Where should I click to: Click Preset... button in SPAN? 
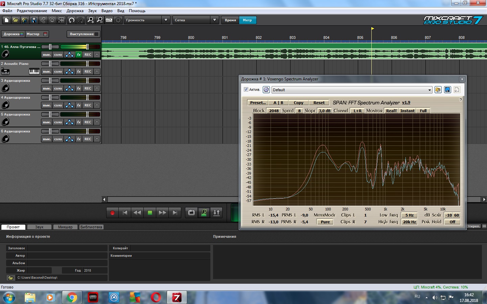tap(258, 103)
